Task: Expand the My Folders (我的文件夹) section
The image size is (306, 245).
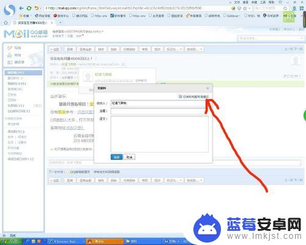Action: [x=13, y=119]
